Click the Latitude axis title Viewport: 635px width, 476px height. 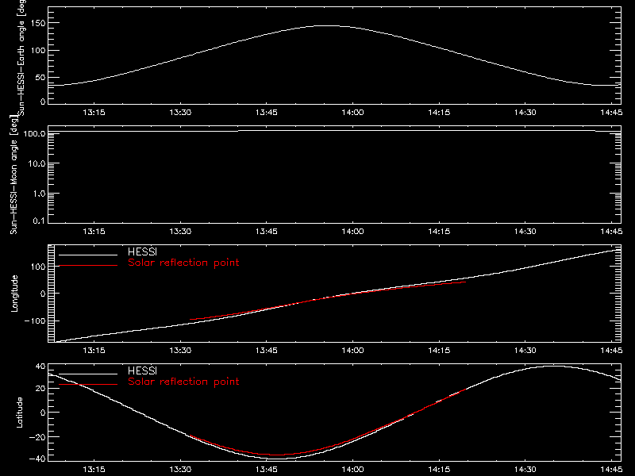19,413
